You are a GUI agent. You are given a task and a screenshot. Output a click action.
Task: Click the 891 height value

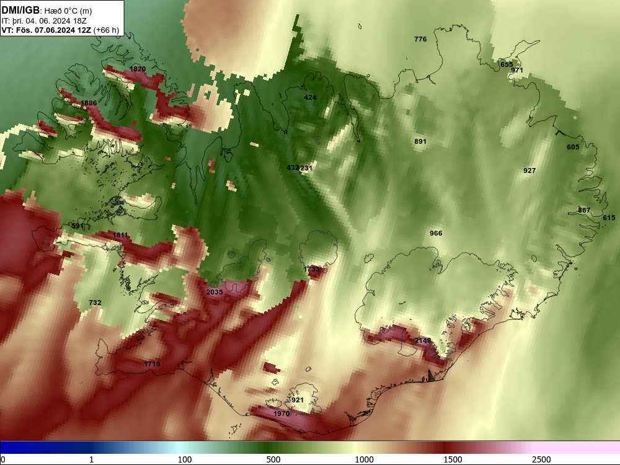coord(420,141)
